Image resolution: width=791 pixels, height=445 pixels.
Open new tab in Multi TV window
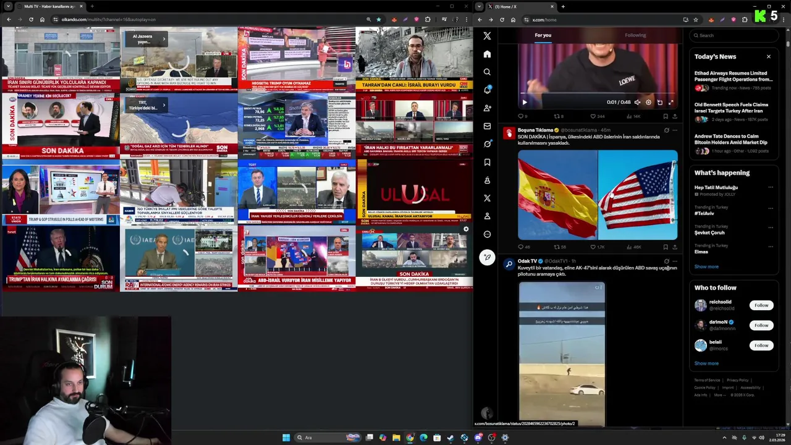(x=92, y=6)
